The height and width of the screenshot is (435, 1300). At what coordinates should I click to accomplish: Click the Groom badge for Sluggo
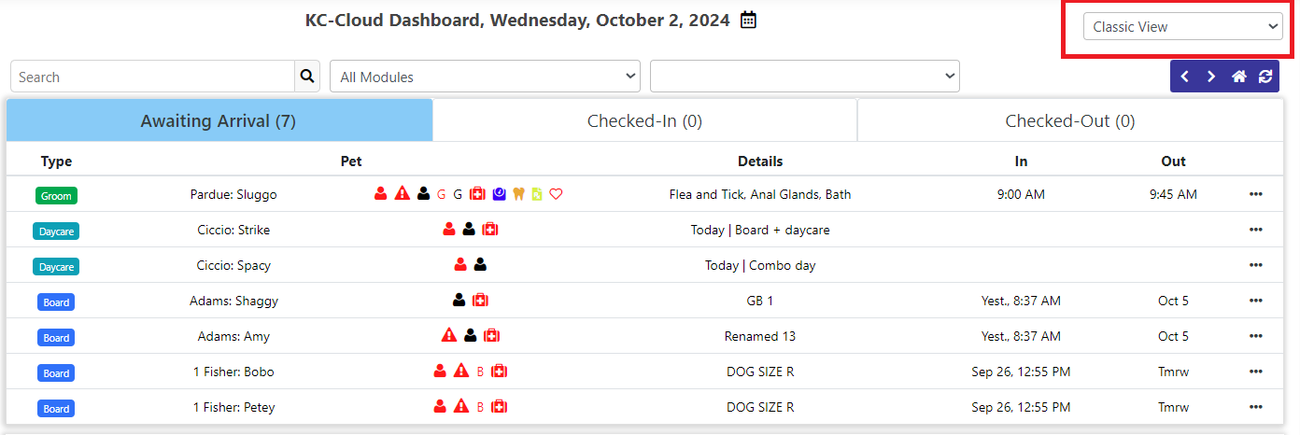(56, 196)
